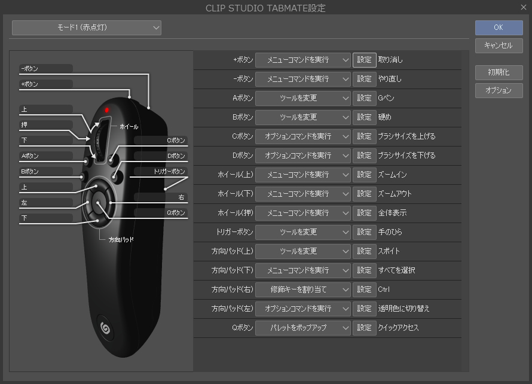Image resolution: width=532 pixels, height=384 pixels.
Task: Open the 方向パッド(下) action type dropdown
Action: click(x=302, y=270)
